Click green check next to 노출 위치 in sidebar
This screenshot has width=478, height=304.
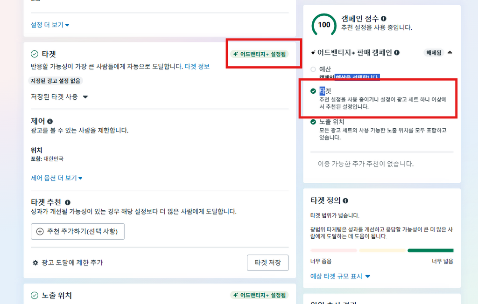(x=313, y=122)
